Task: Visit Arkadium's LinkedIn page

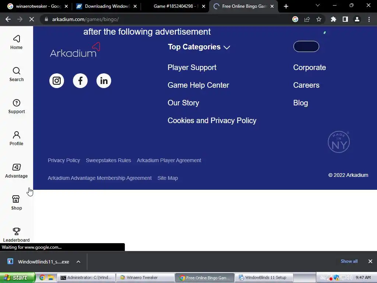Action: click(x=104, y=81)
